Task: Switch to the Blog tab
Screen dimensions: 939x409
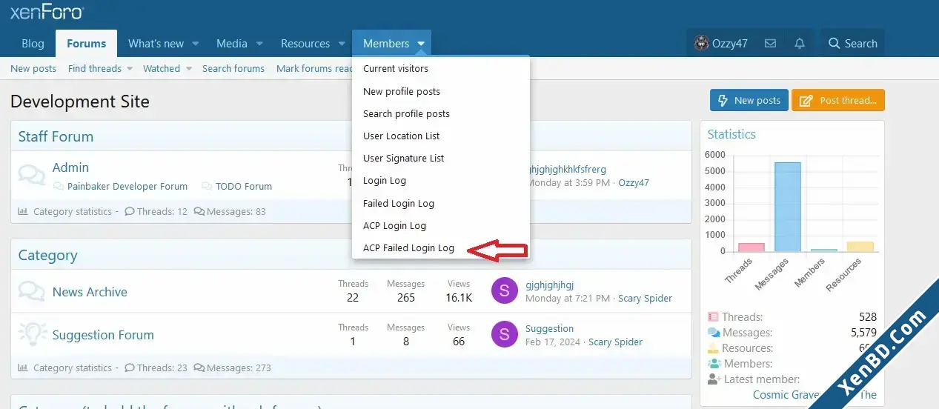Action: tap(33, 44)
